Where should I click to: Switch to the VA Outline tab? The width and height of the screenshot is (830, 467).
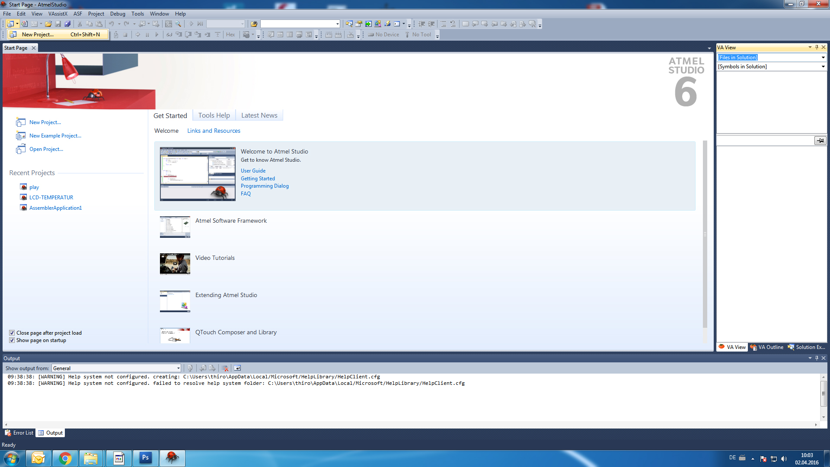[767, 347]
